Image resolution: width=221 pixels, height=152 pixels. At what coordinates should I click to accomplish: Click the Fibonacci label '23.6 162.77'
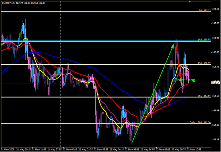[x=204, y=63]
